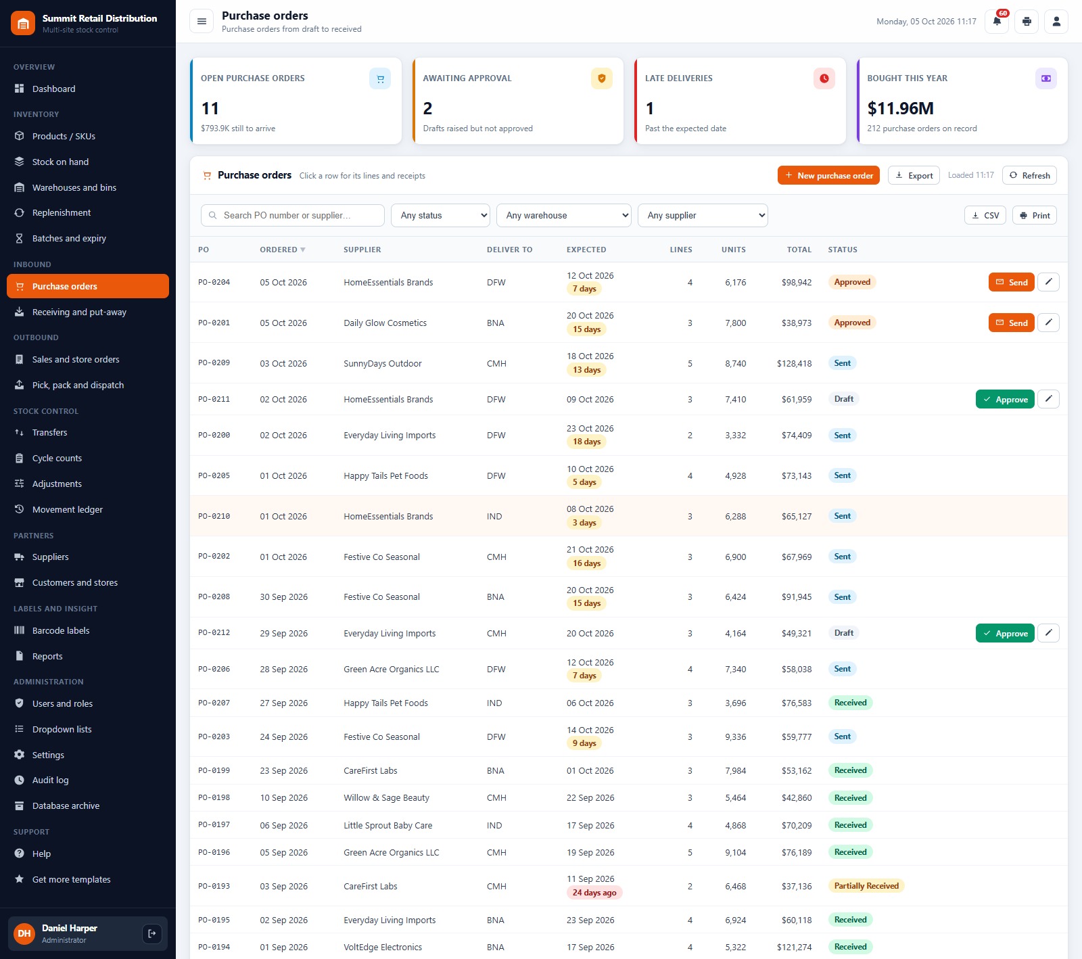Click the sign-out icon beside Daniel Harper
This screenshot has height=959, width=1082.
[152, 933]
